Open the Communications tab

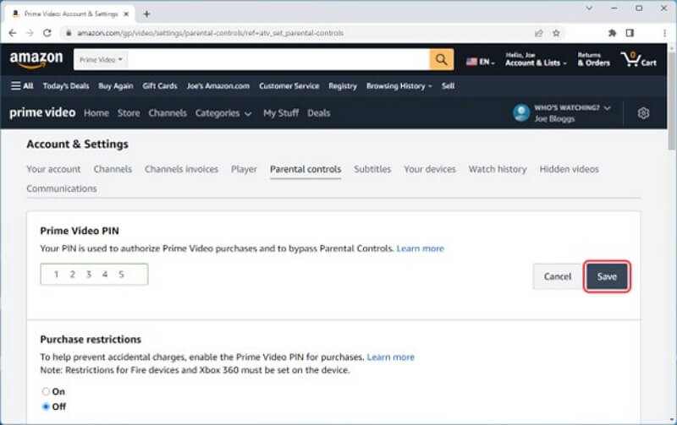tap(62, 188)
